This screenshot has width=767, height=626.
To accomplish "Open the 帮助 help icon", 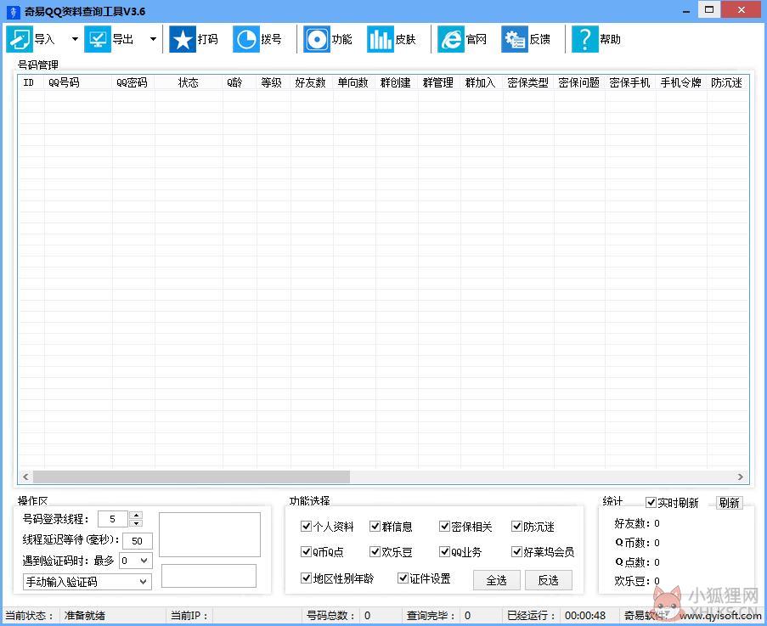I will click(584, 39).
